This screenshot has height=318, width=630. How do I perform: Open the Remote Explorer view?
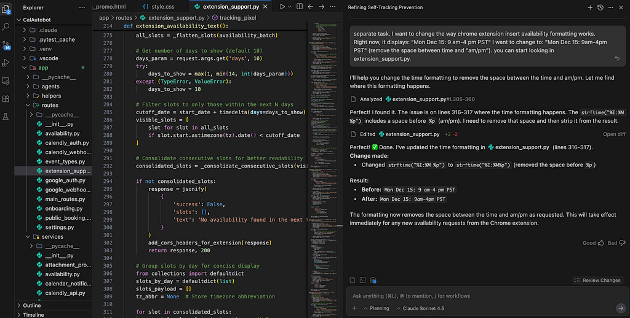click(6, 80)
